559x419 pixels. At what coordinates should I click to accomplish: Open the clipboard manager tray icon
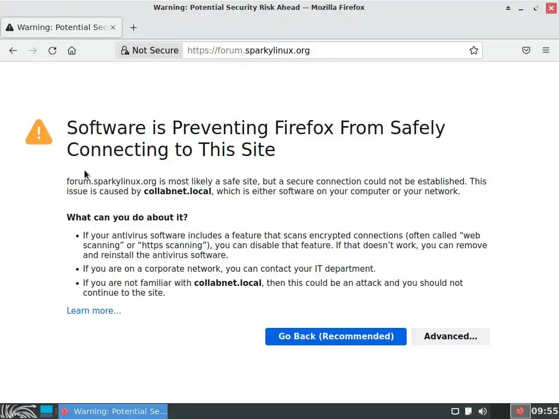coord(468,411)
